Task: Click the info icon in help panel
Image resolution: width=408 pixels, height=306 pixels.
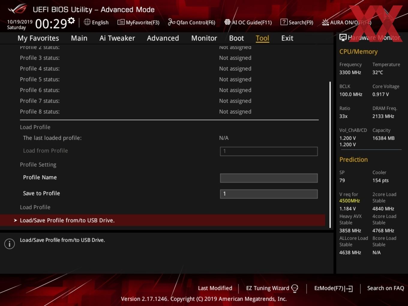Action: [10, 244]
